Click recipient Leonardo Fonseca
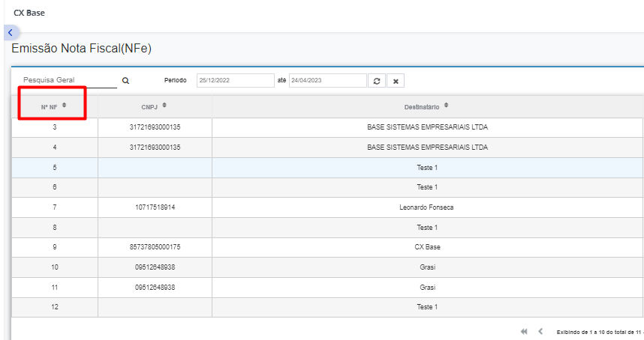The width and height of the screenshot is (644, 340). click(426, 207)
